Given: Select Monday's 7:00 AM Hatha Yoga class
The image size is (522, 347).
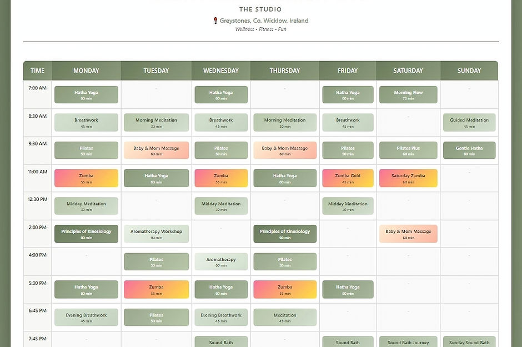Looking at the screenshot, I should tap(86, 94).
